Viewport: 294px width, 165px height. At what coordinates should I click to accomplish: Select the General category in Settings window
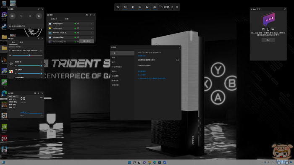tap(123, 53)
